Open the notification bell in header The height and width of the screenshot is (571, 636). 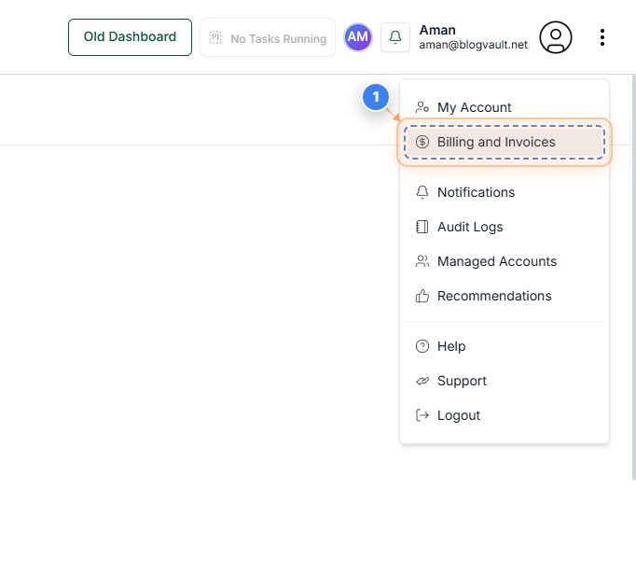(x=395, y=37)
